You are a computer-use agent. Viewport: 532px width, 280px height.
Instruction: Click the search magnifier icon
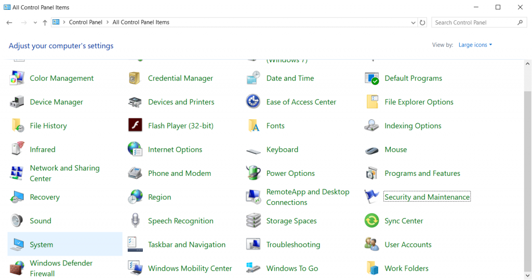coord(520,22)
